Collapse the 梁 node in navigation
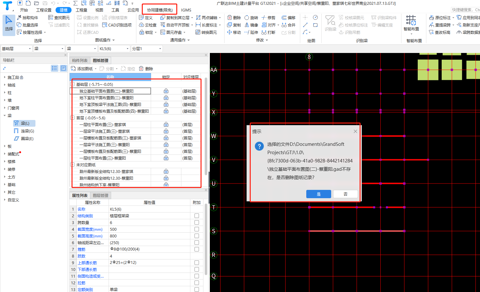The image size is (480, 292). click(4, 116)
